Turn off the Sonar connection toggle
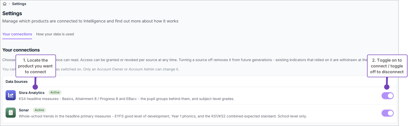The image size is (408, 126). click(388, 113)
